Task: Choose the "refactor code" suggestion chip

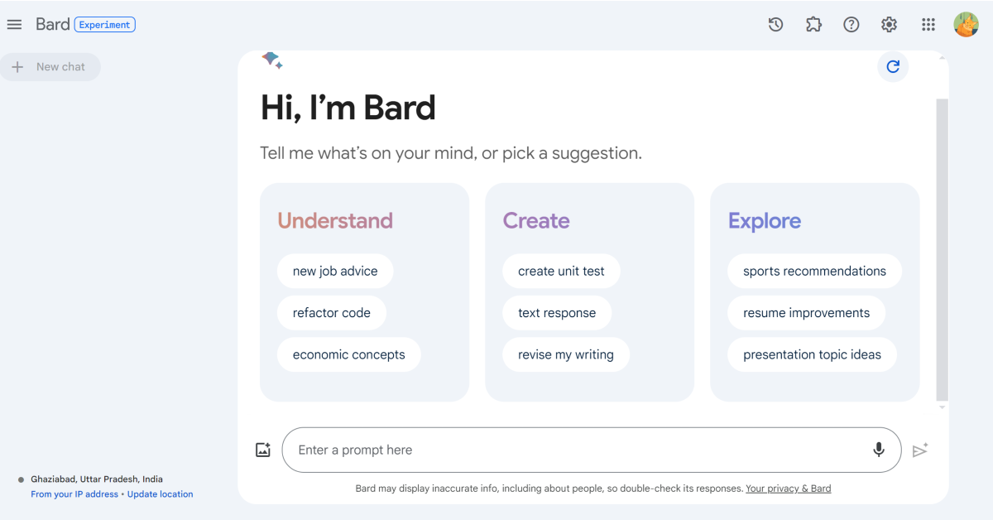Action: [332, 313]
